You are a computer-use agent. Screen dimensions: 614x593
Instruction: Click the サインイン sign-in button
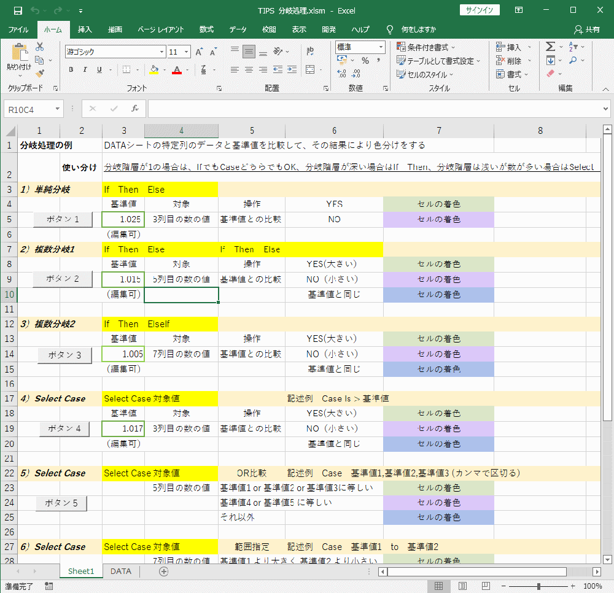point(480,10)
